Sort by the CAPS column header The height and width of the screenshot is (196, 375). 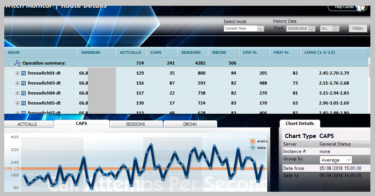(x=162, y=53)
